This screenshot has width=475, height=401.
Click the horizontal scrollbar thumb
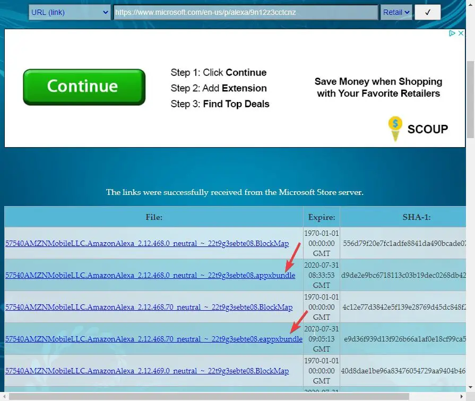209,396
